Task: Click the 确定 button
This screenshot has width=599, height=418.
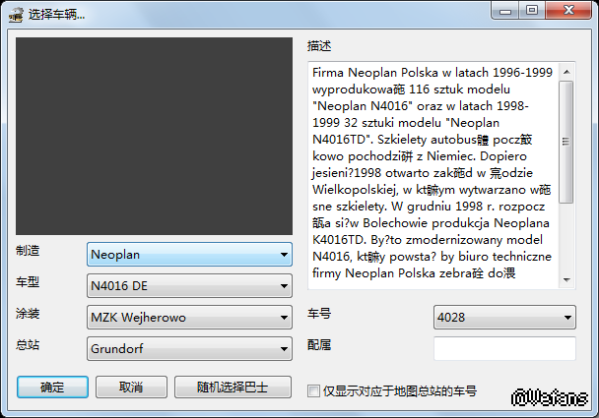Action: coord(52,388)
